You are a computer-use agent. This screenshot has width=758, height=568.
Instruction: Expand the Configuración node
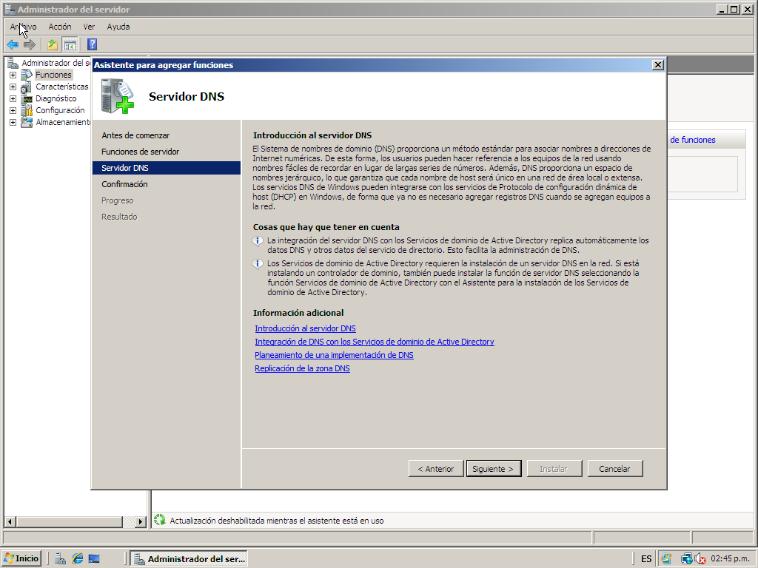point(13,111)
